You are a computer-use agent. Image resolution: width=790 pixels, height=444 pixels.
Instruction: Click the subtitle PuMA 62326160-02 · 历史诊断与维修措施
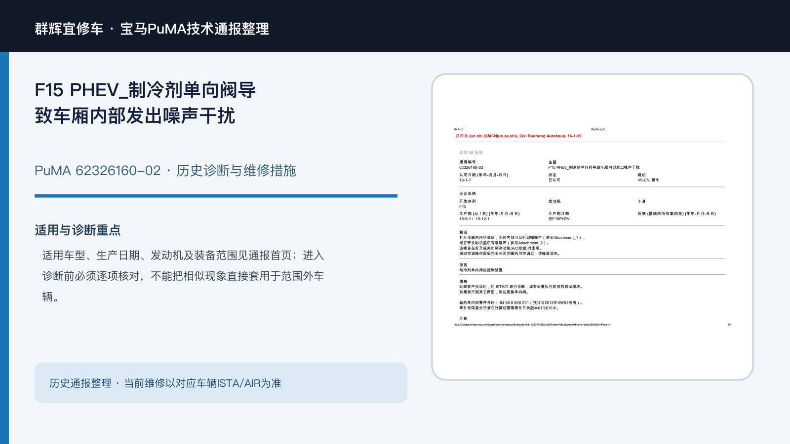pyautogui.click(x=165, y=171)
